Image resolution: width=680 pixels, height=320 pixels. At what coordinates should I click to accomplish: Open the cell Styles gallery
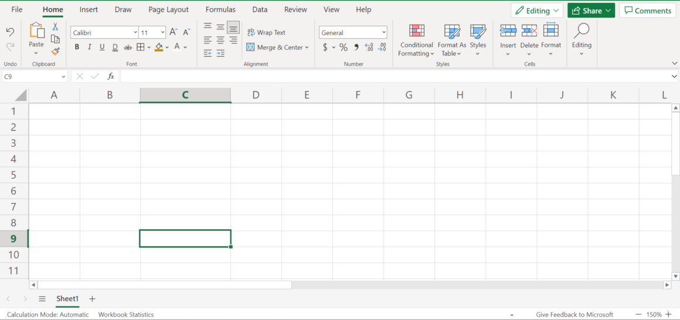(x=478, y=40)
